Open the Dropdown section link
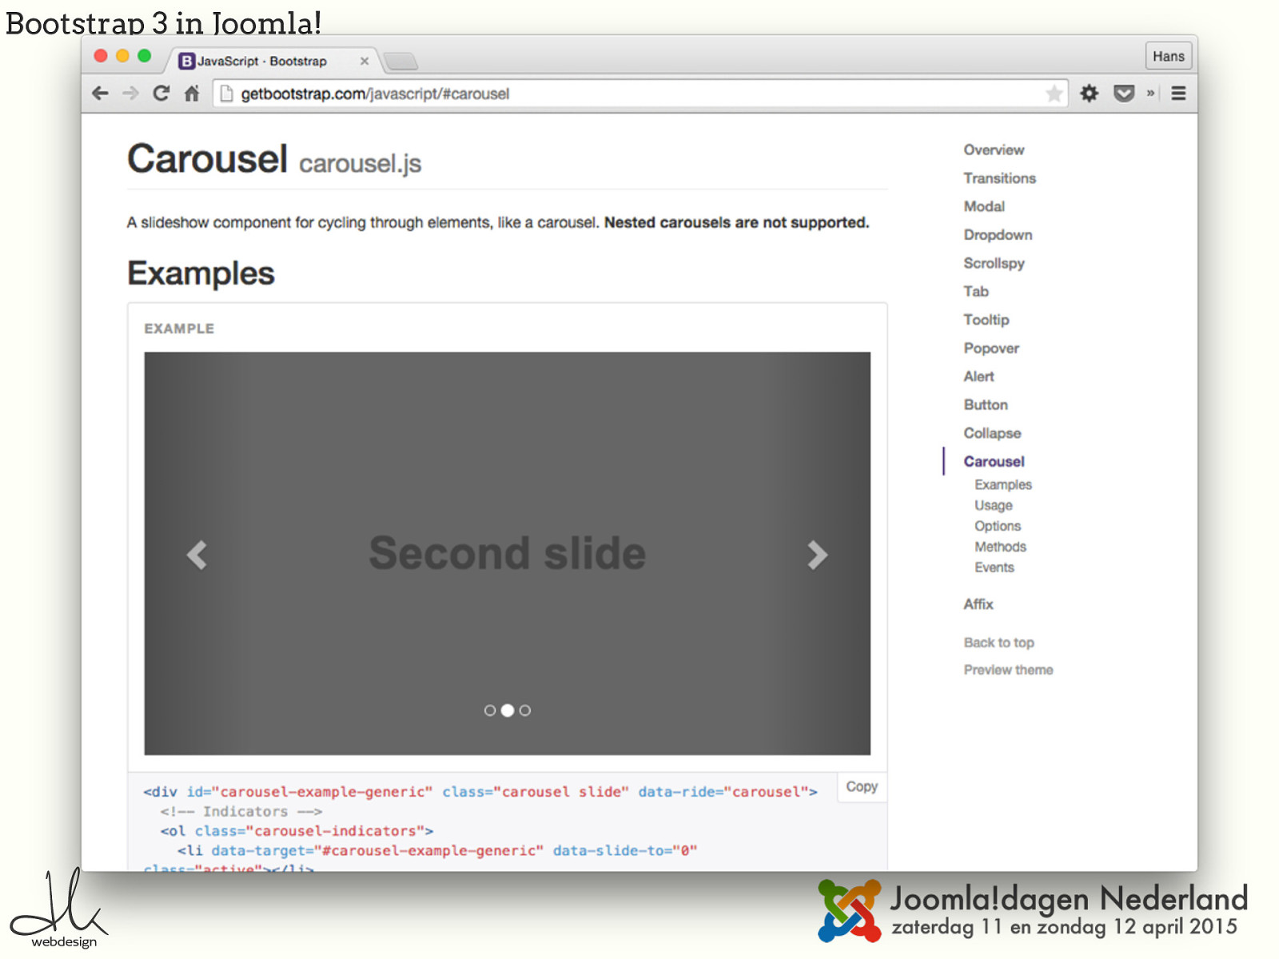This screenshot has width=1279, height=959. pyautogui.click(x=998, y=235)
